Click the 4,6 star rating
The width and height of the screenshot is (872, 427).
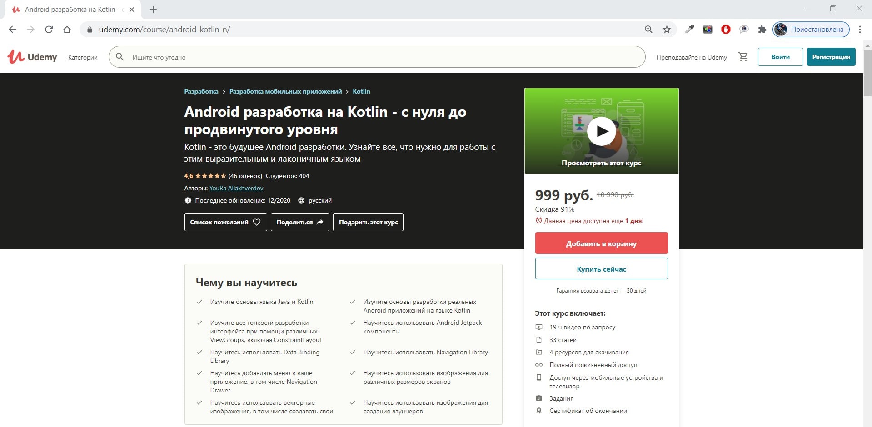[x=205, y=176]
